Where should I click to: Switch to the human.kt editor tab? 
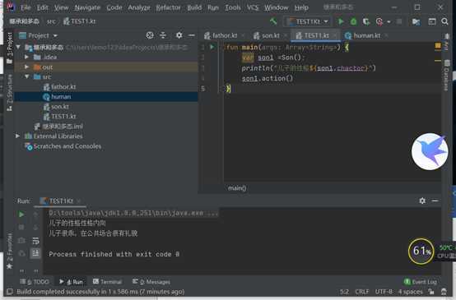(x=367, y=35)
